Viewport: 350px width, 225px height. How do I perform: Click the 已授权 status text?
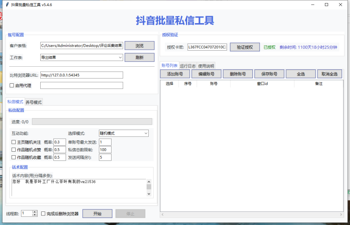pyautogui.click(x=269, y=47)
